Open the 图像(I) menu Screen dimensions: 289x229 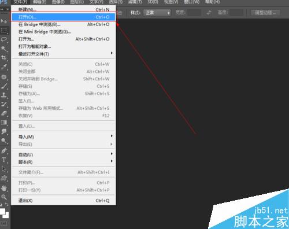pyautogui.click(x=58, y=2)
